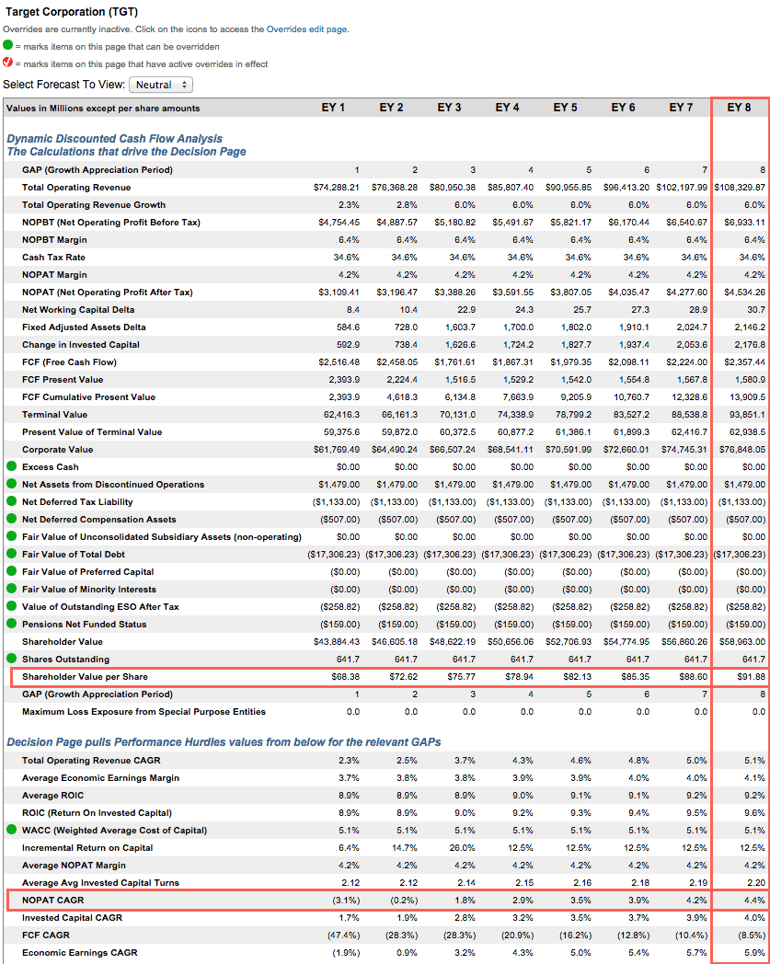Select EY 8 Total Operating Revenue value $108,329.87
Screen dimensions: 770x964
[740, 188]
